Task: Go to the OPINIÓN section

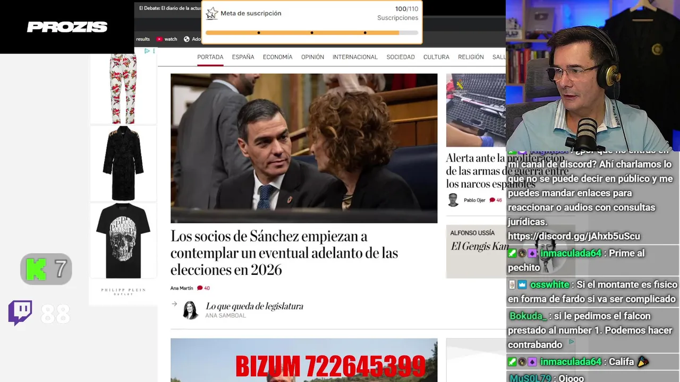Action: [312, 57]
